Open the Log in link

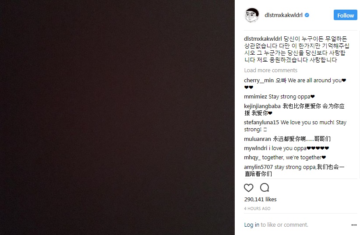click(252, 224)
